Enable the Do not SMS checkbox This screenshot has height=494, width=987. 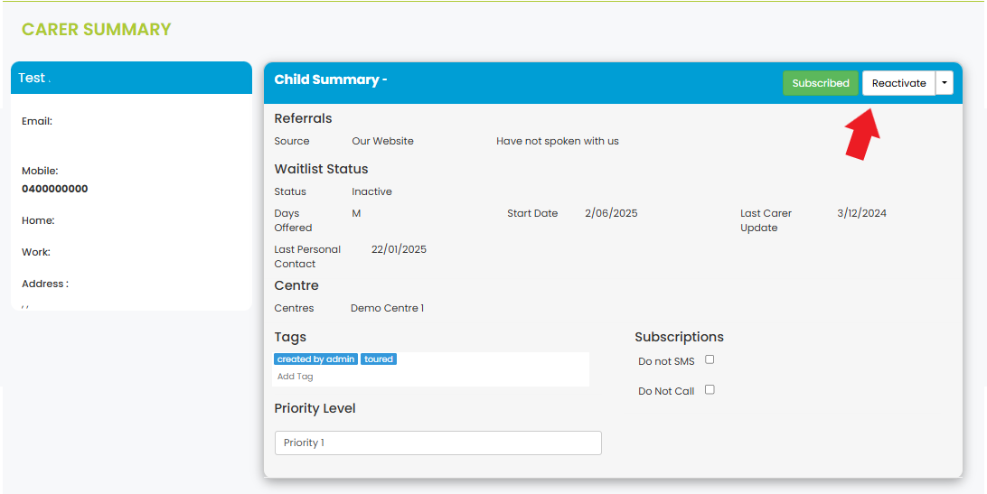tap(710, 359)
